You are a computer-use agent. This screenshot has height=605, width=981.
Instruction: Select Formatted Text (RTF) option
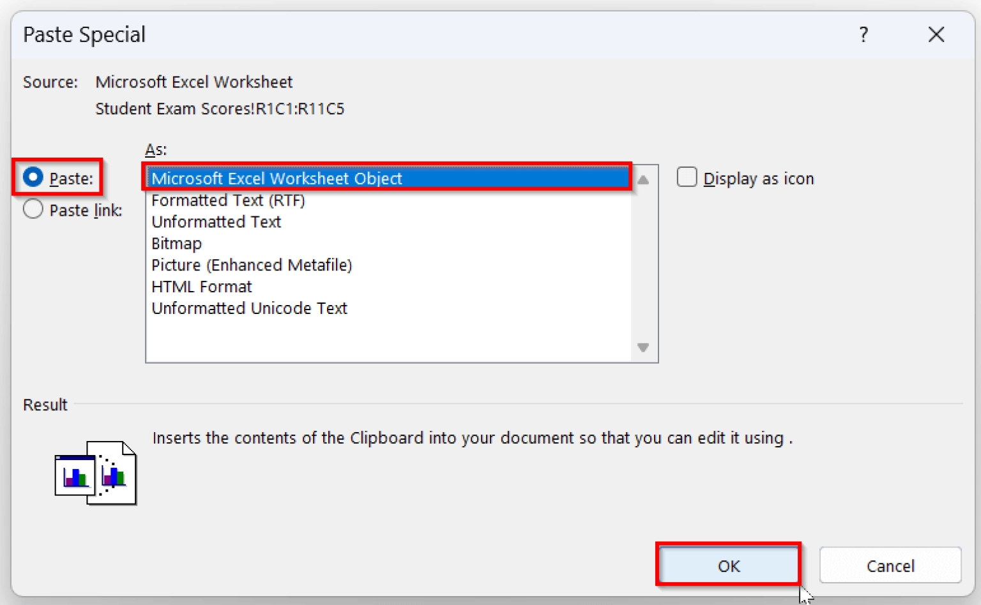[228, 200]
